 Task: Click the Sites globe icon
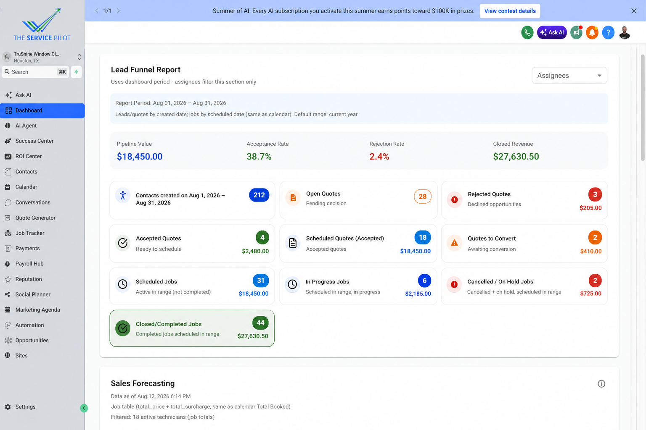tap(8, 356)
